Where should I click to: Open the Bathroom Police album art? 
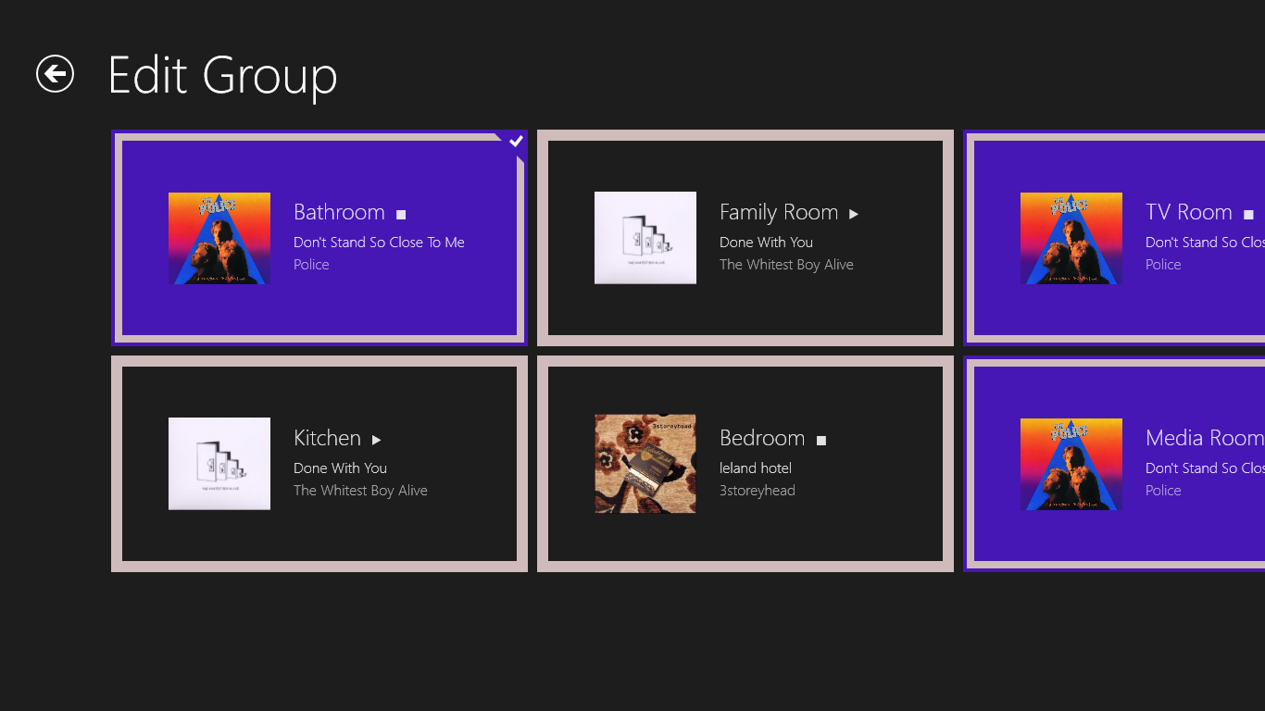[219, 238]
